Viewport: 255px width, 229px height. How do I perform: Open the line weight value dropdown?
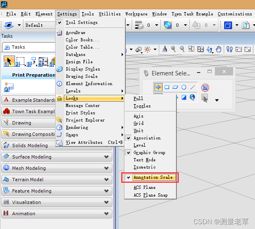coord(156,25)
